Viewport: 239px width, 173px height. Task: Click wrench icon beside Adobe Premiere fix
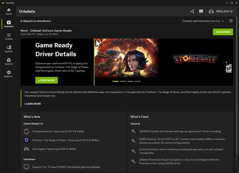pyautogui.click(x=133, y=161)
